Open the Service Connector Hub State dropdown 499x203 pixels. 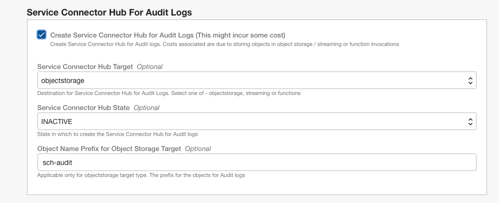click(x=256, y=121)
